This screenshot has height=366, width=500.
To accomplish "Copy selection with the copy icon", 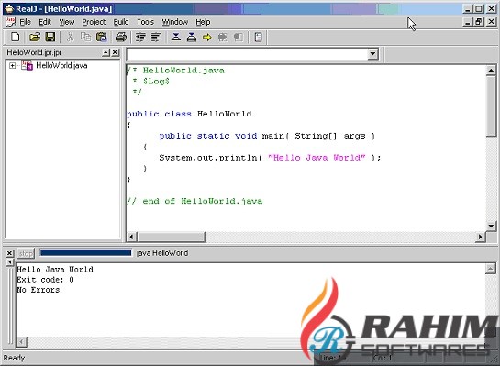I will (85, 37).
